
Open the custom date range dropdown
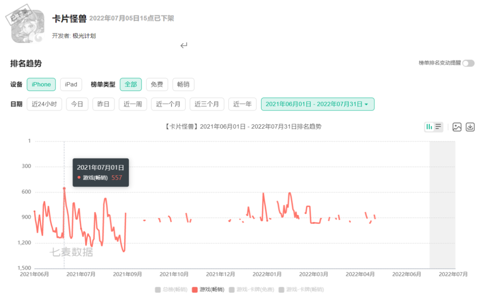[x=318, y=104]
